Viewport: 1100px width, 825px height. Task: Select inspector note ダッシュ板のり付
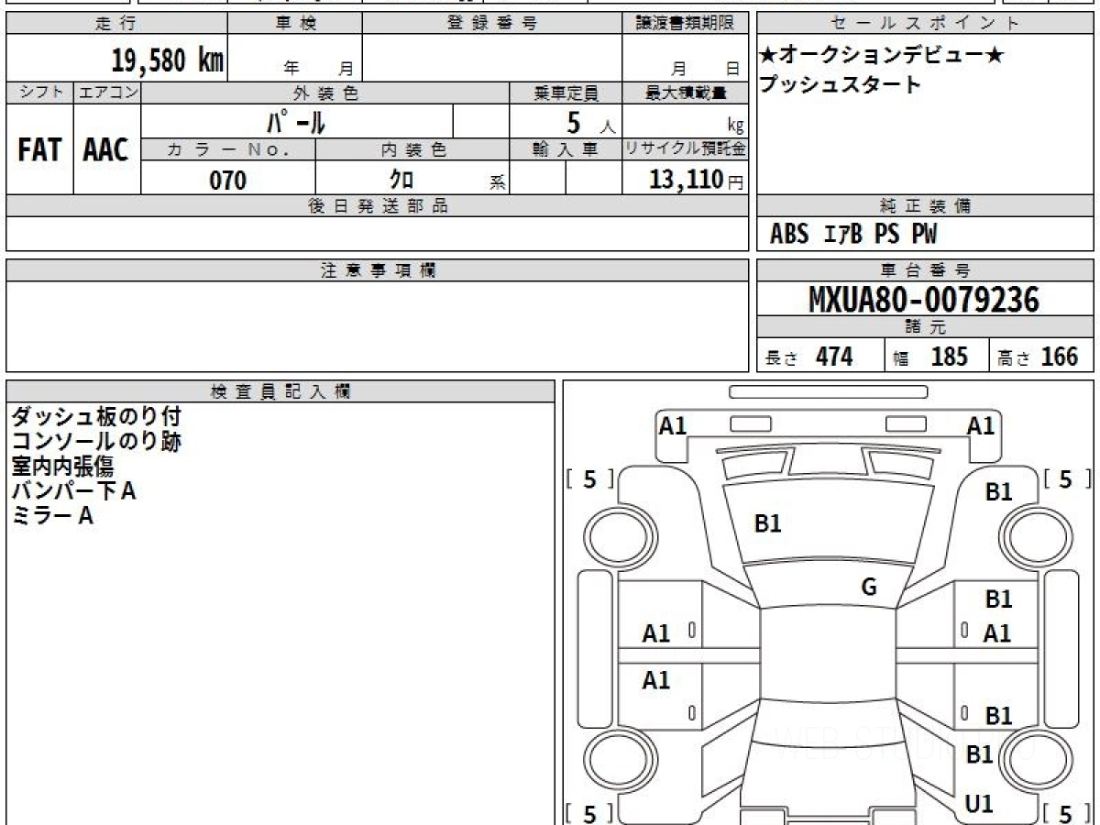[96, 417]
